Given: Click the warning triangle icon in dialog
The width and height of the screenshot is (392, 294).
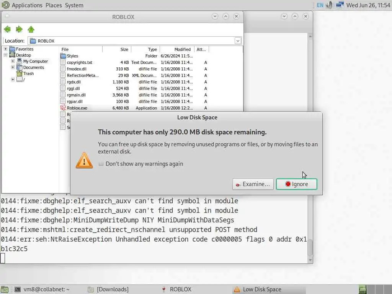Looking at the screenshot, I should tap(84, 160).
